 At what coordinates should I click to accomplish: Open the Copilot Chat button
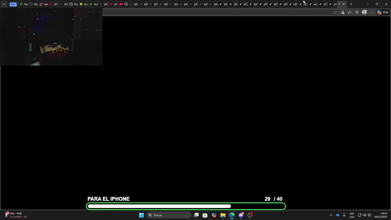pos(383,12)
